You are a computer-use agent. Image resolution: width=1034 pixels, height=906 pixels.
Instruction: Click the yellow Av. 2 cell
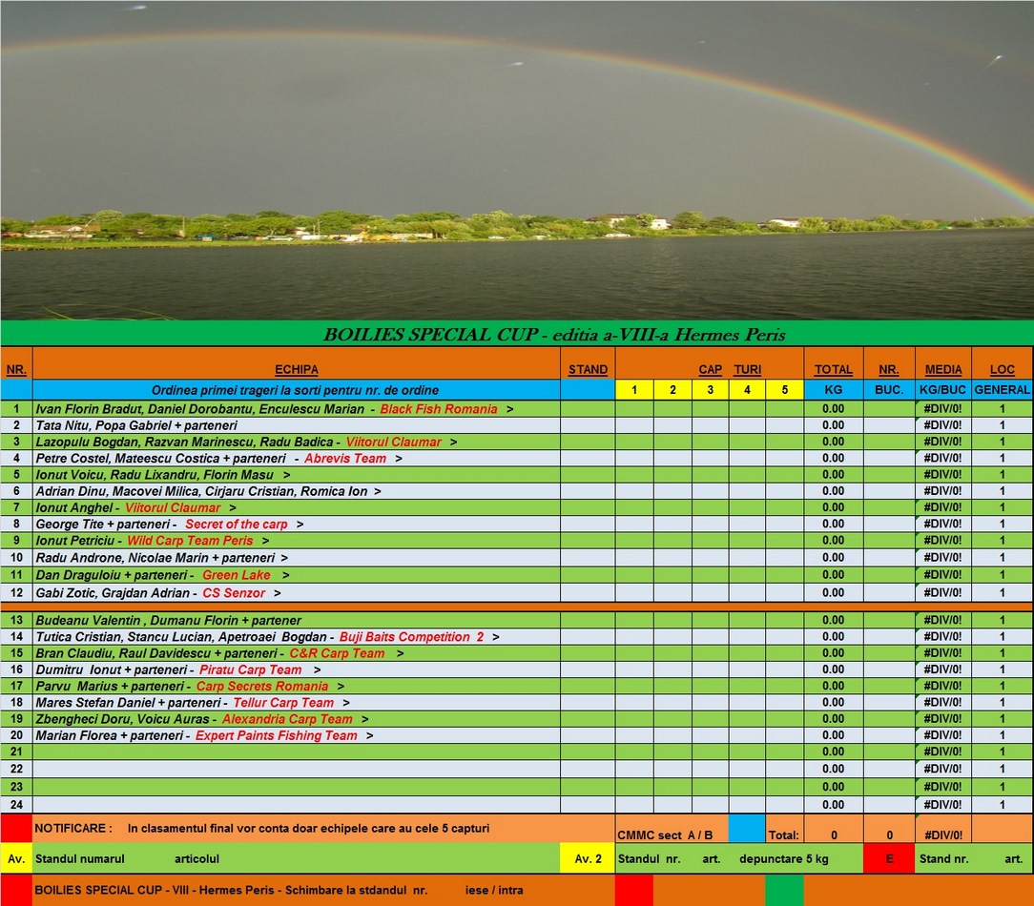point(588,858)
